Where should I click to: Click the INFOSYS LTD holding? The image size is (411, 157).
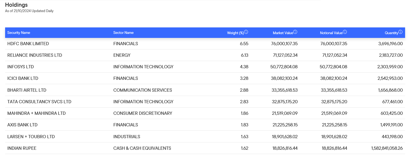click(x=21, y=67)
